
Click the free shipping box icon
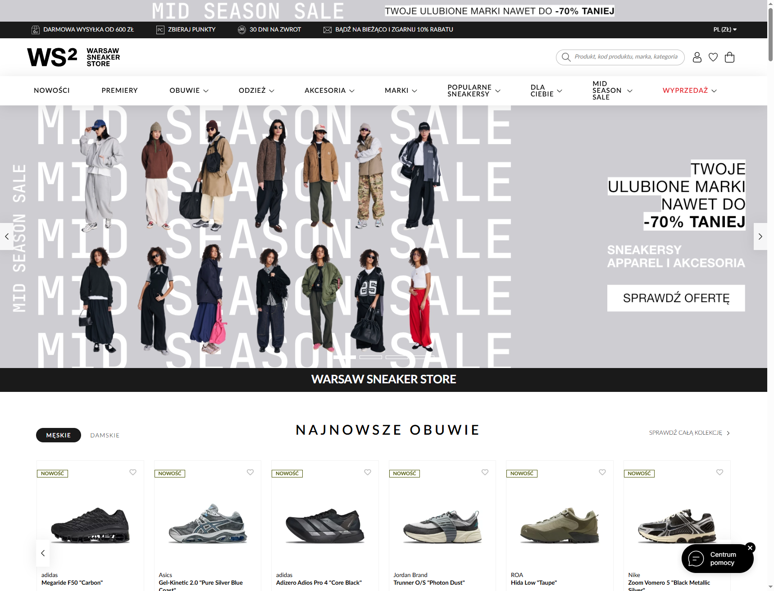[x=36, y=30]
